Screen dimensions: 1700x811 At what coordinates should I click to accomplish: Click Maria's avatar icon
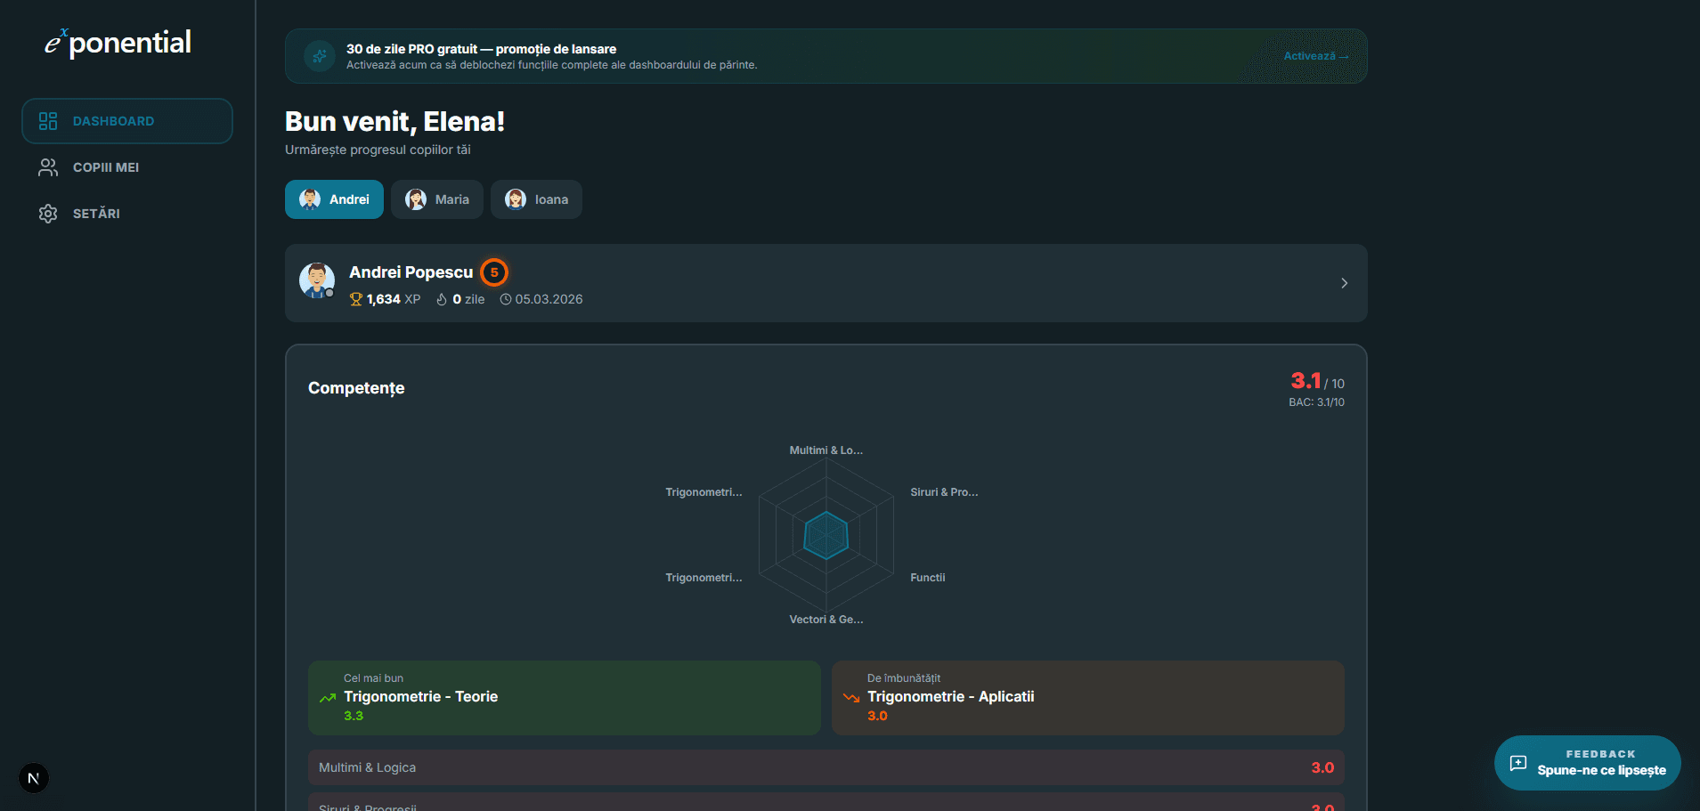416,199
